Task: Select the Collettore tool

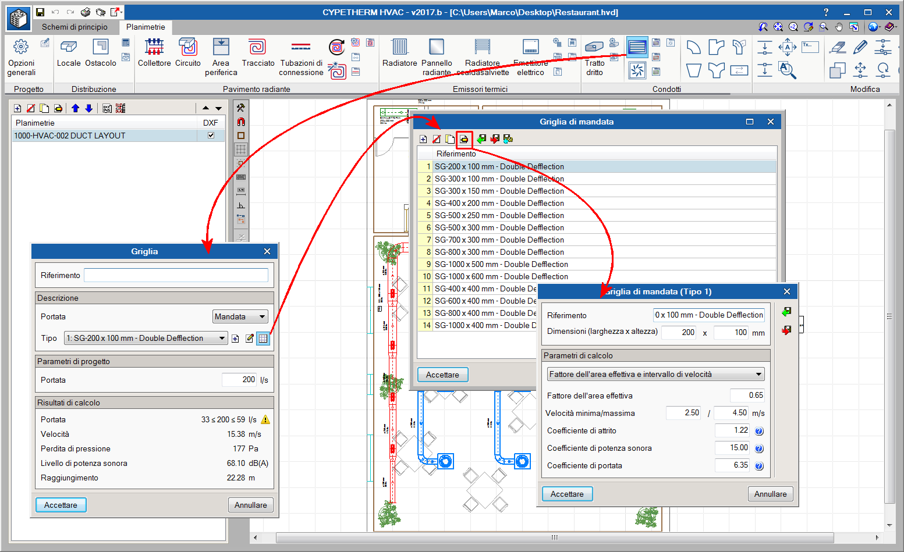Action: pyautogui.click(x=154, y=53)
